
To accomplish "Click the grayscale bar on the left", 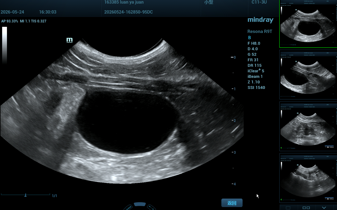I will pyautogui.click(x=4, y=45).
